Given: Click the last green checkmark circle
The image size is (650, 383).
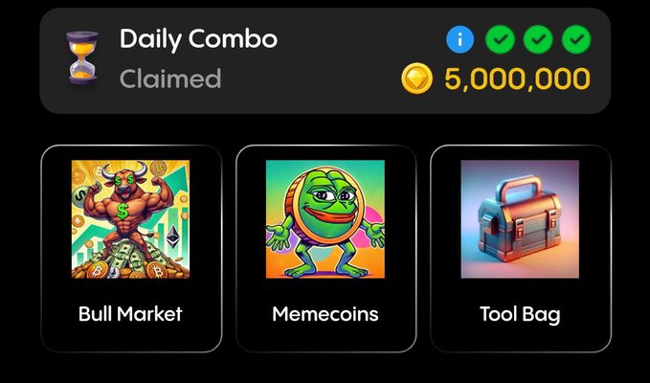Looking at the screenshot, I should [x=576, y=40].
